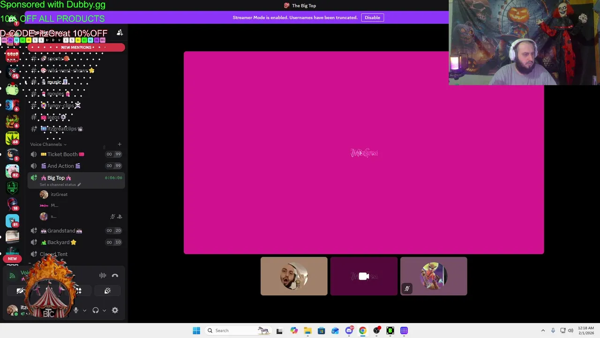The width and height of the screenshot is (600, 338).
Task: Open Discord taskbar icon
Action: 349,330
